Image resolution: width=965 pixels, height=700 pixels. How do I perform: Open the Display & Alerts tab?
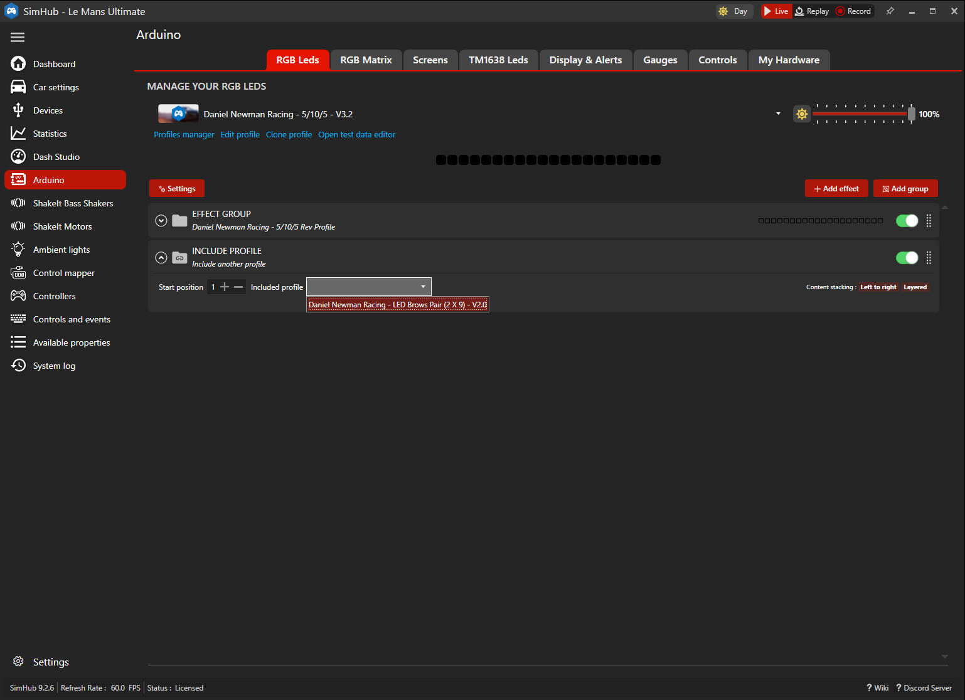585,60
